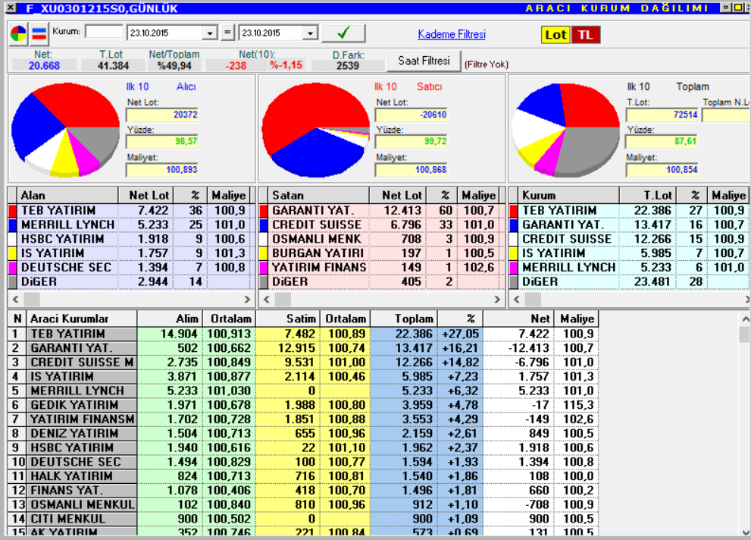Switch the display mode to TL
Screen dimensions: 751x540
click(585, 35)
